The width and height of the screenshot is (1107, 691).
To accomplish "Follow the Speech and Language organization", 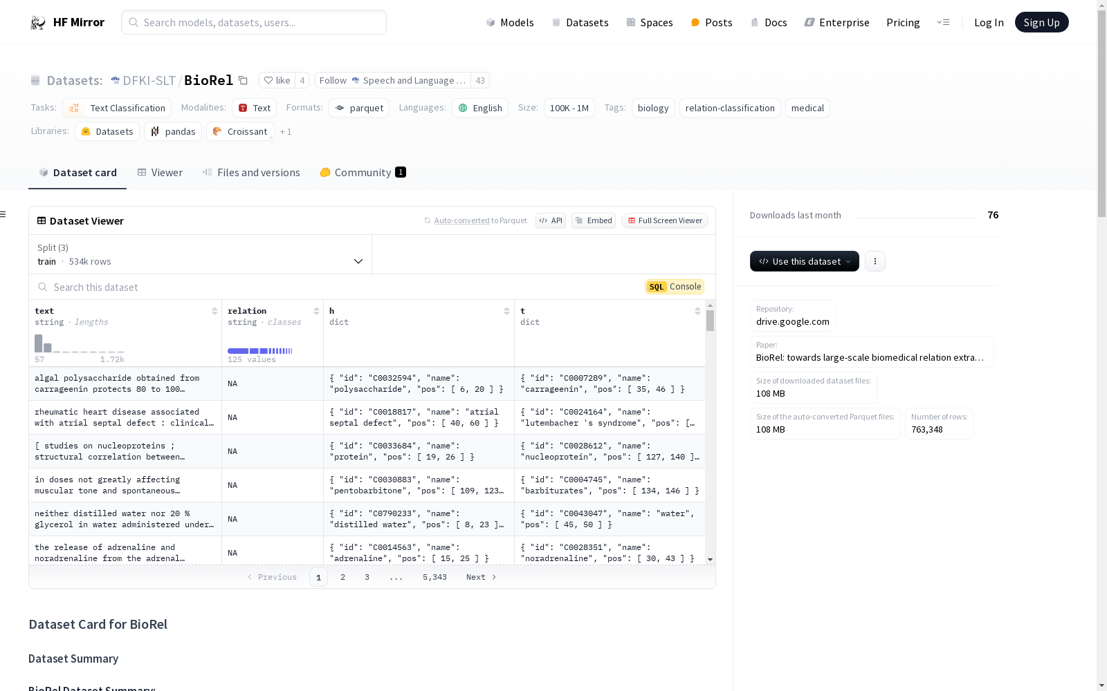I will (393, 80).
